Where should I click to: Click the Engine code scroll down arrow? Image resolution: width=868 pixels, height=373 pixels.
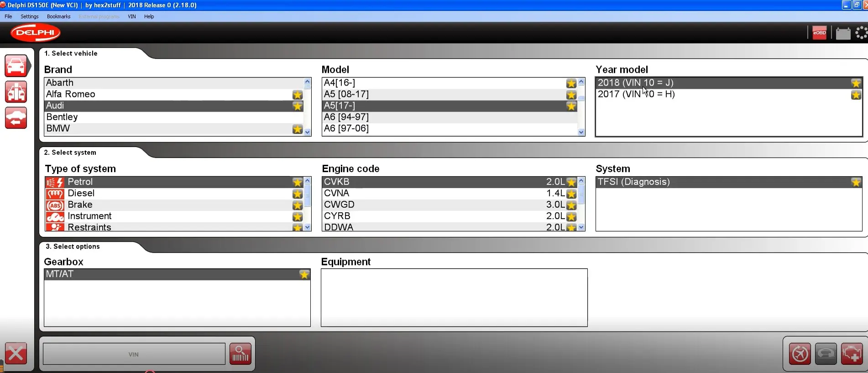tap(581, 227)
